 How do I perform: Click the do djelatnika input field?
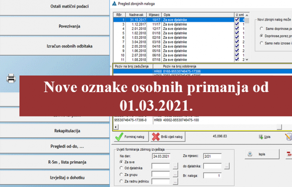pos(212,166)
